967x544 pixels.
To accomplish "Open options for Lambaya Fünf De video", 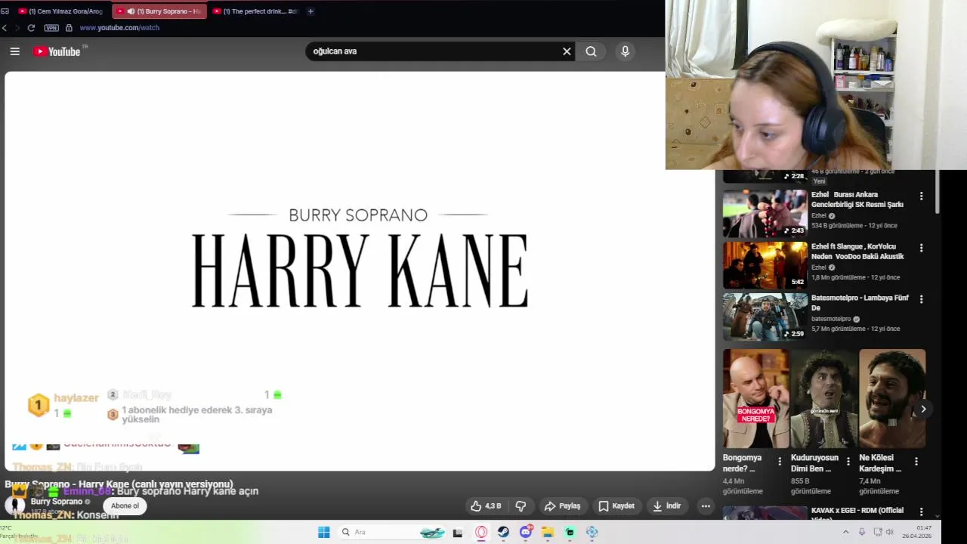I will [x=921, y=299].
